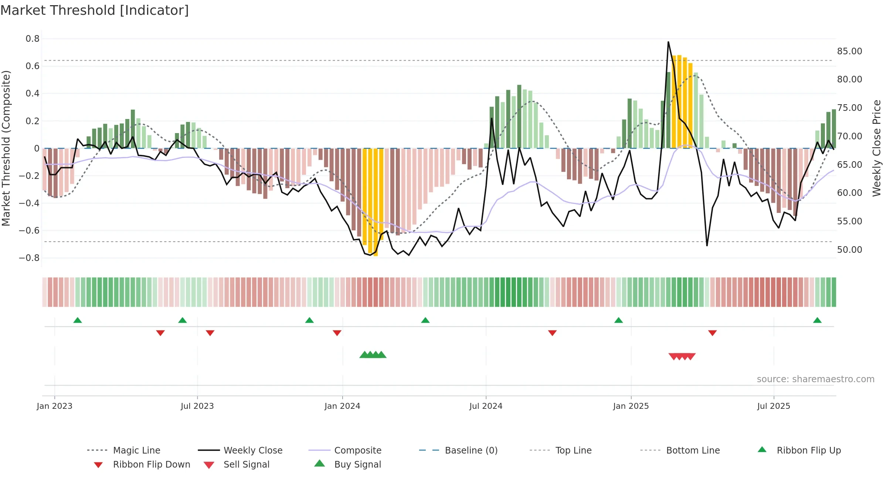887x499 pixels.
Task: Click the Jan 2024 x-axis label
Action: (343, 406)
